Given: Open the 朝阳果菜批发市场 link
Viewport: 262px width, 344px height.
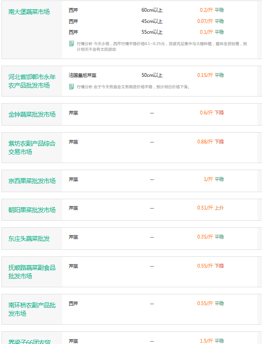Looking at the screenshot, I should tap(32, 210).
